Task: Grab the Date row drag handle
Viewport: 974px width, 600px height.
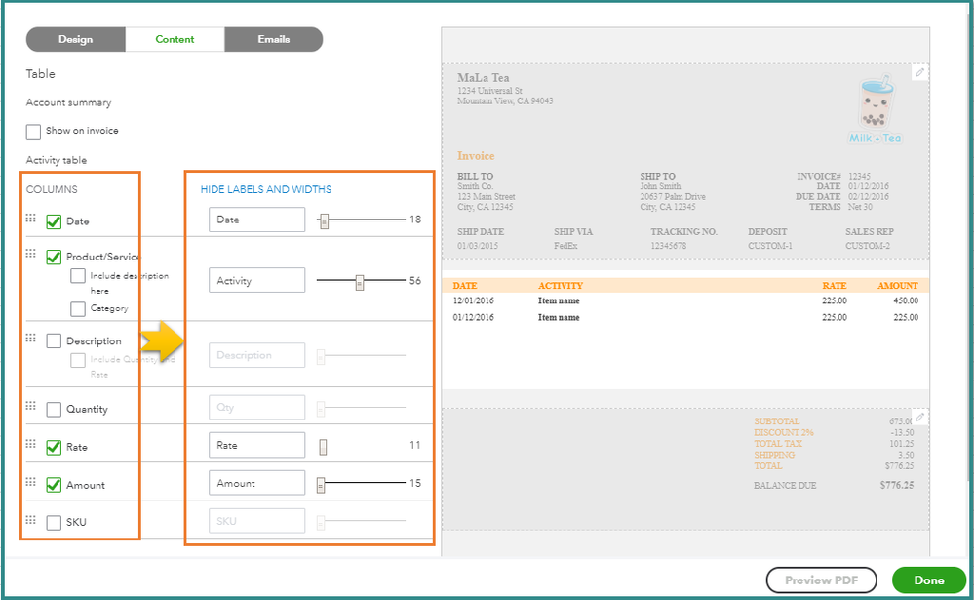Action: coord(30,218)
